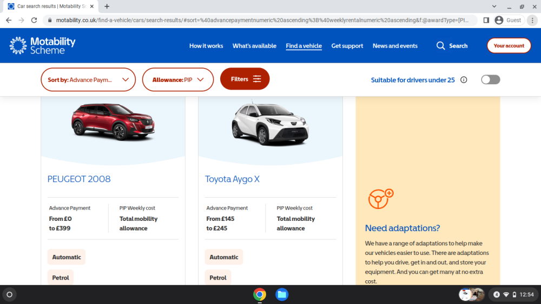Click the address bar URL
Screen dimensions: 541x304
coord(262,21)
